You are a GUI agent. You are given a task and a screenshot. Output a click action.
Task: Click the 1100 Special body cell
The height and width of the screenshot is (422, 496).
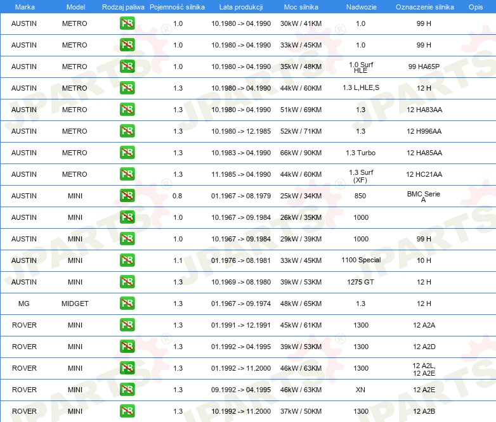click(x=361, y=260)
